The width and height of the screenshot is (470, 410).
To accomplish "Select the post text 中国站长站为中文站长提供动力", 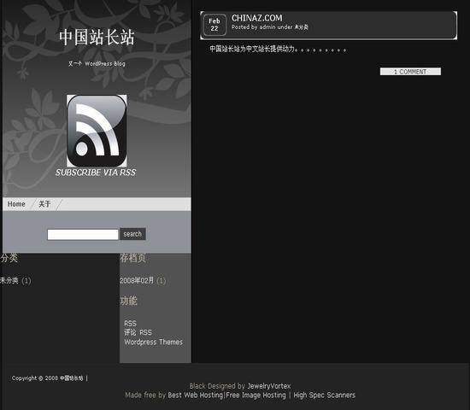I will point(252,49).
